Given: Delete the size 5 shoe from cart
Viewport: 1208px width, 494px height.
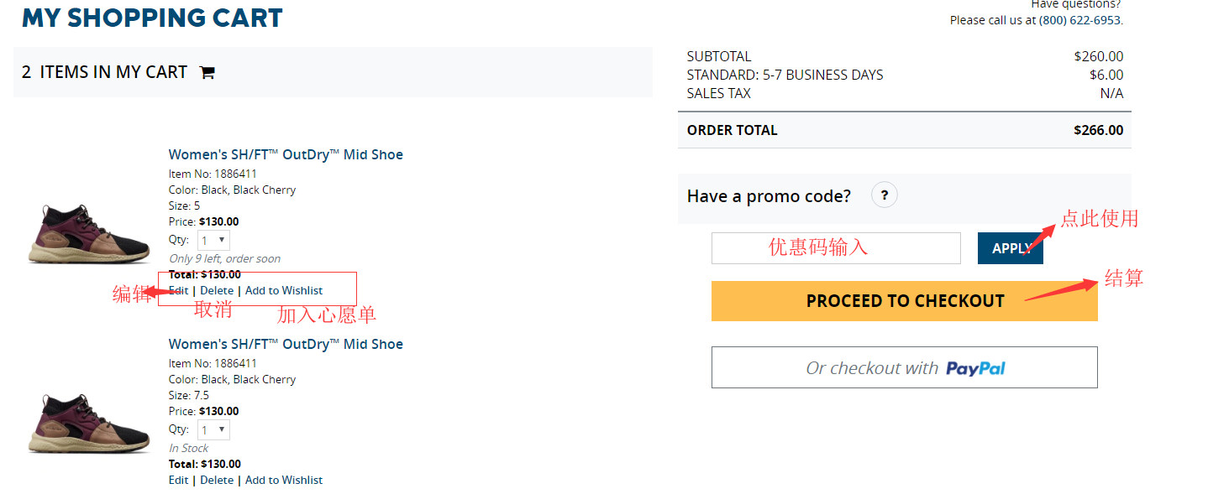Looking at the screenshot, I should coord(217,291).
